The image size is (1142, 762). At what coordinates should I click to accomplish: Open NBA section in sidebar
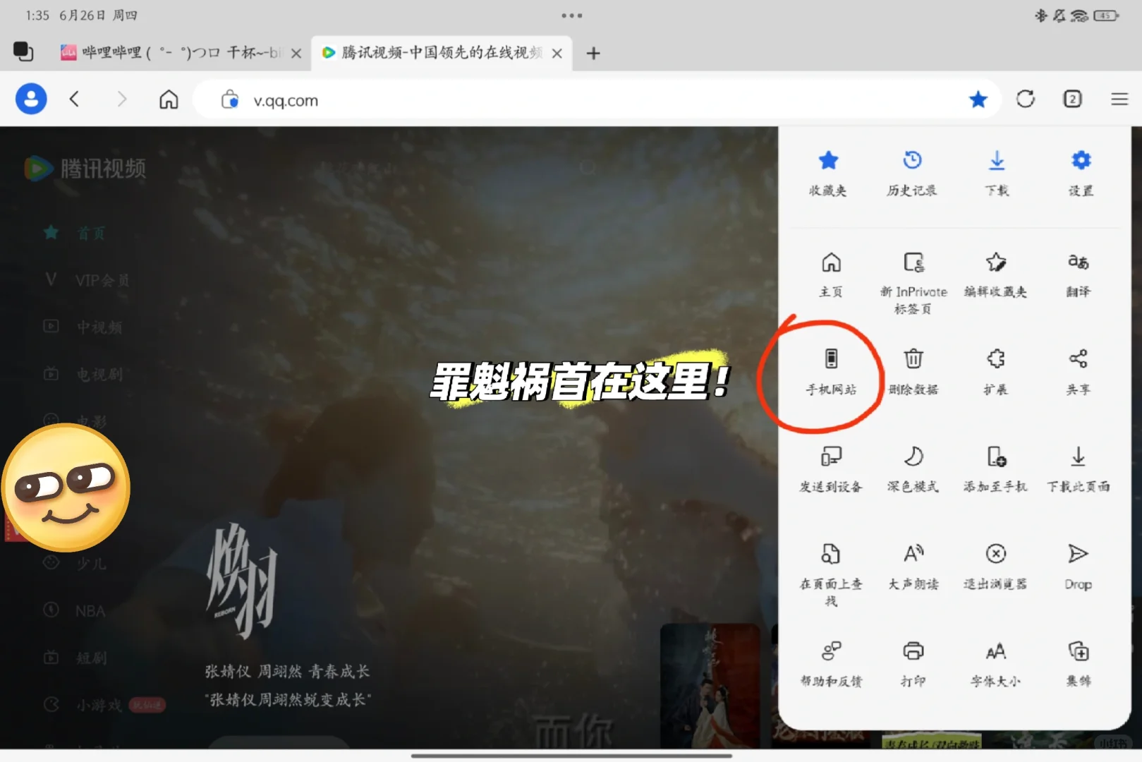pyautogui.click(x=75, y=610)
